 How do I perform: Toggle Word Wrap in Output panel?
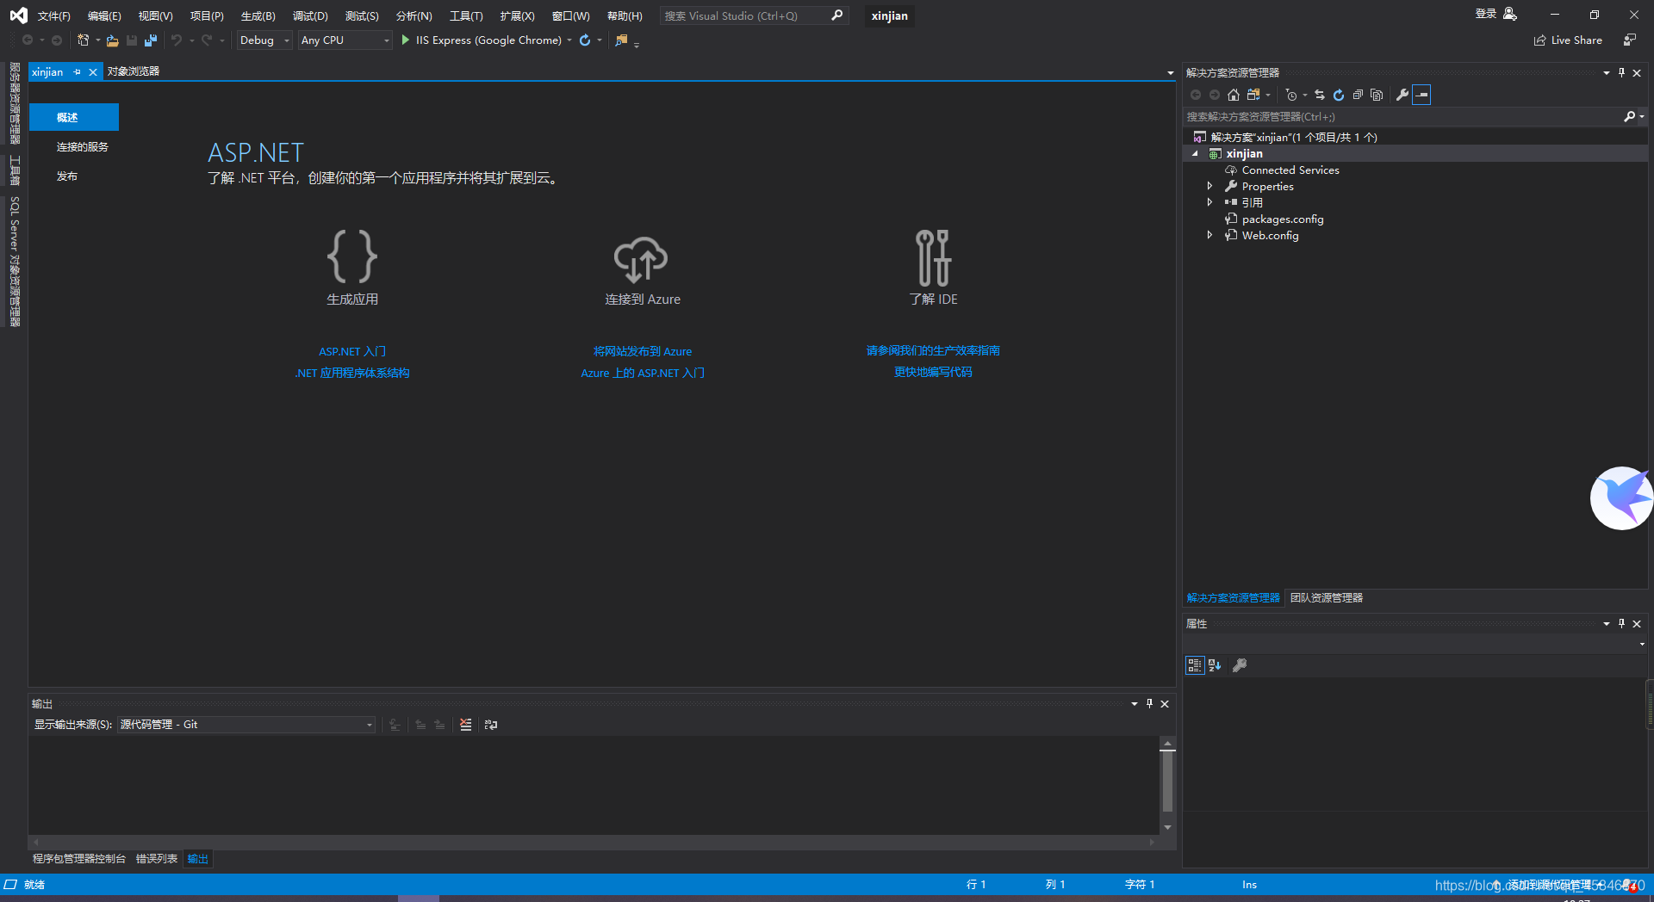pyautogui.click(x=491, y=725)
